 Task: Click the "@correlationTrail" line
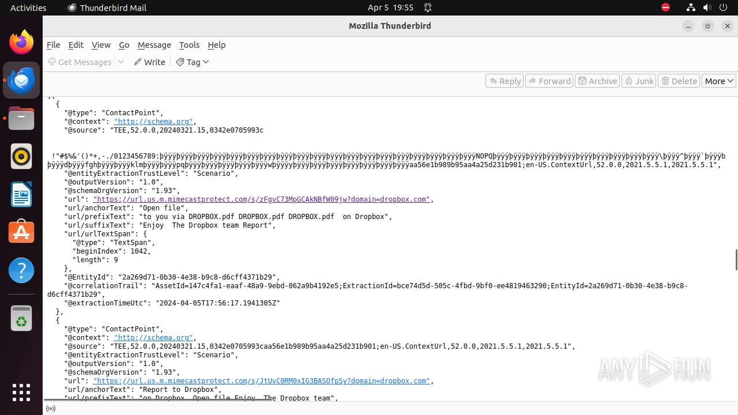click(x=367, y=290)
